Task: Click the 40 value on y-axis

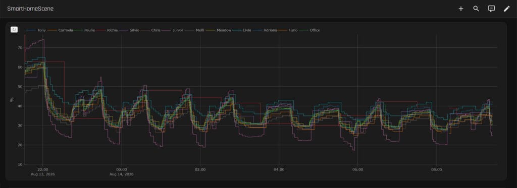Action: (x=20, y=106)
